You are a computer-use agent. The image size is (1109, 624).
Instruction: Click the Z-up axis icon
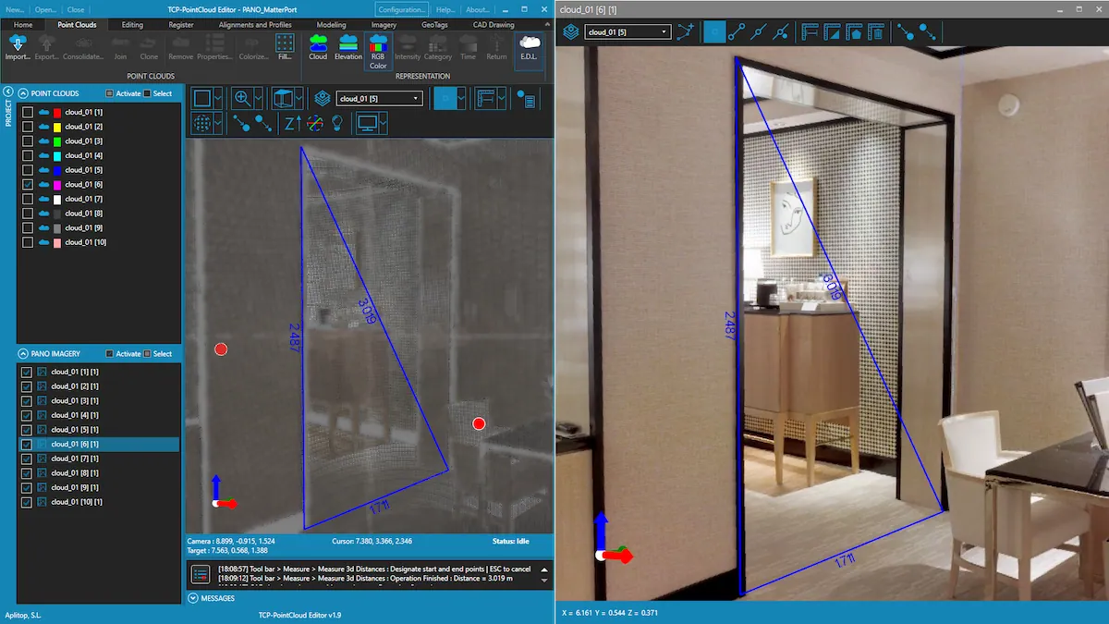click(292, 123)
